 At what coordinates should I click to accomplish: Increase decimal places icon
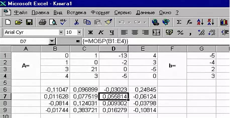click(201, 32)
